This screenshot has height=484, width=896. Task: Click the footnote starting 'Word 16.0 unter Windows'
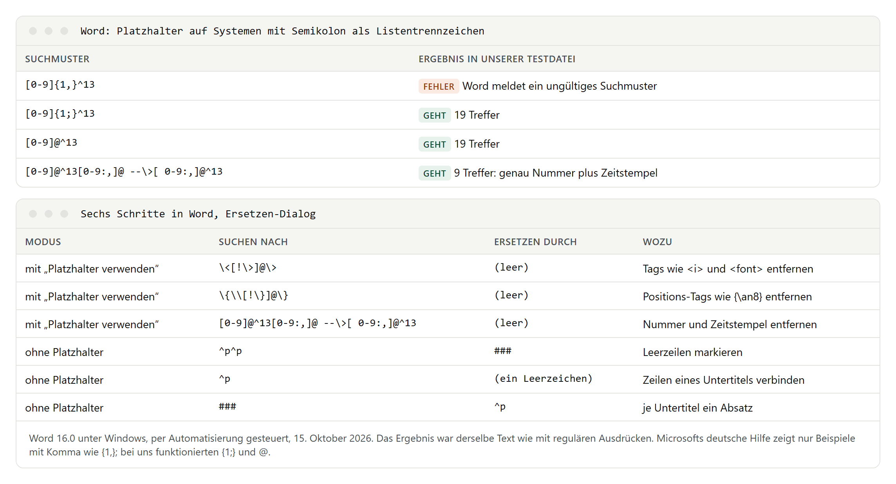point(442,445)
